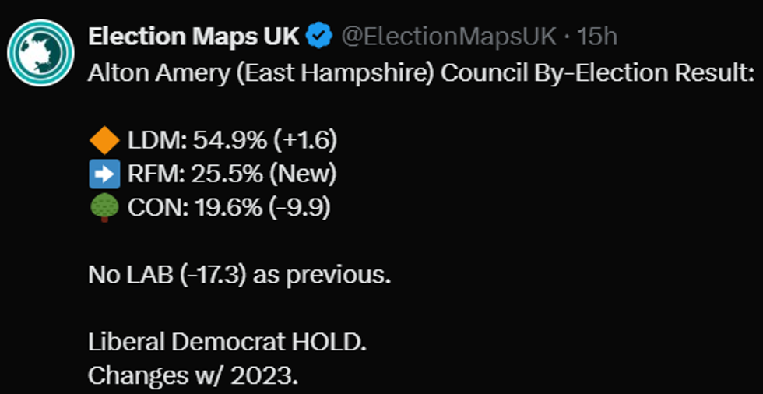Click the (New) label after RFM

(x=302, y=174)
